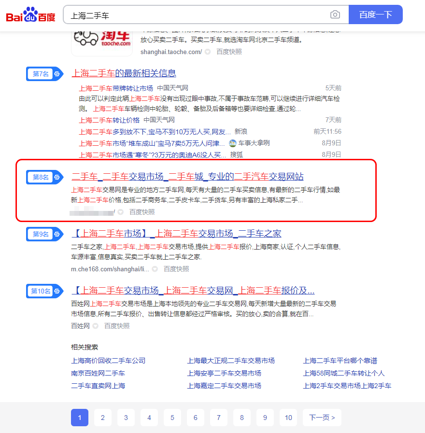Open related search 上海高价回收二手车公司
The height and width of the screenshot is (433, 425).
108,361
